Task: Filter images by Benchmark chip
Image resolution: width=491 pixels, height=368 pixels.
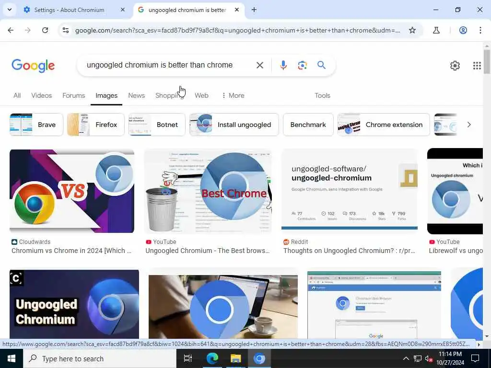Action: (x=308, y=125)
